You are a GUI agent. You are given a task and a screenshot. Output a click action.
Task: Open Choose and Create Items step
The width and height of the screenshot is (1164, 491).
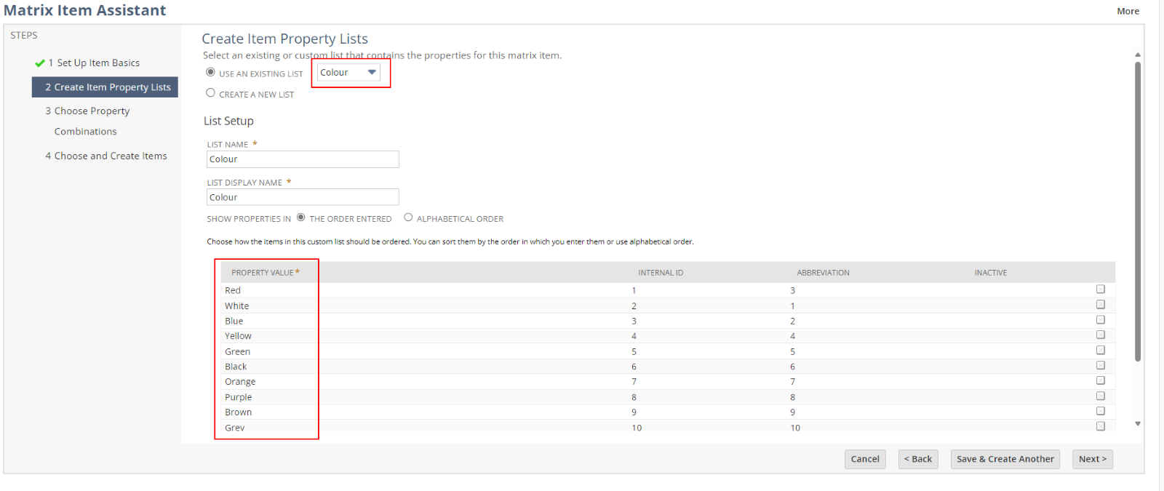[111, 156]
